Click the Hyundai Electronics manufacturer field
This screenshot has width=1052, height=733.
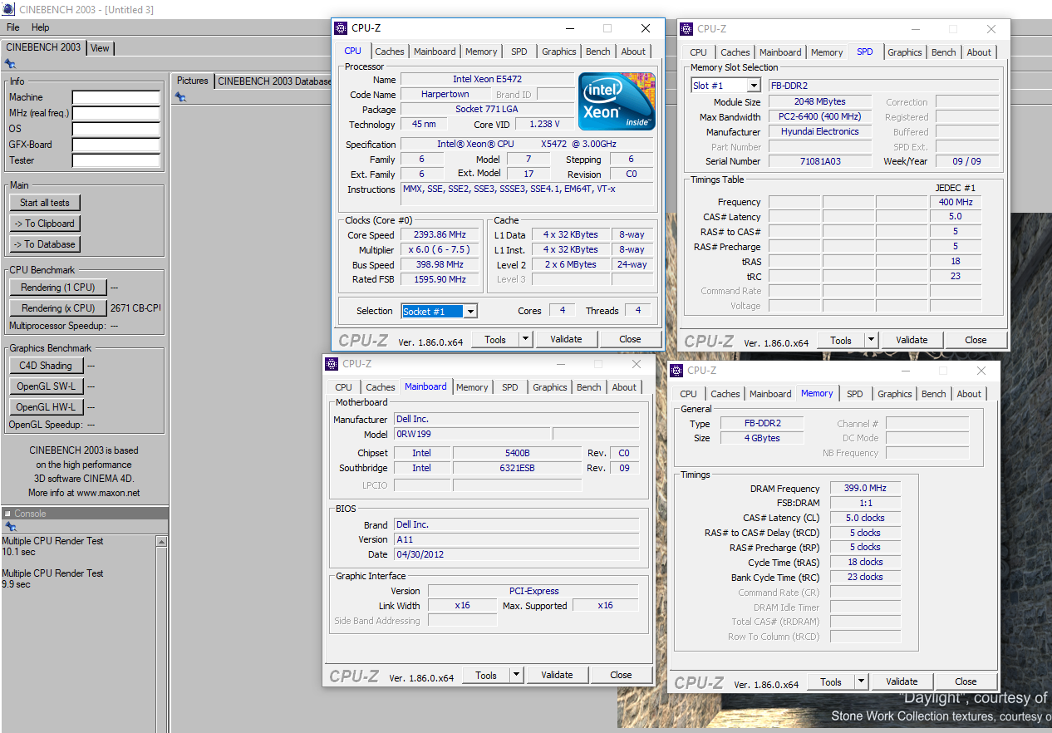coord(819,131)
